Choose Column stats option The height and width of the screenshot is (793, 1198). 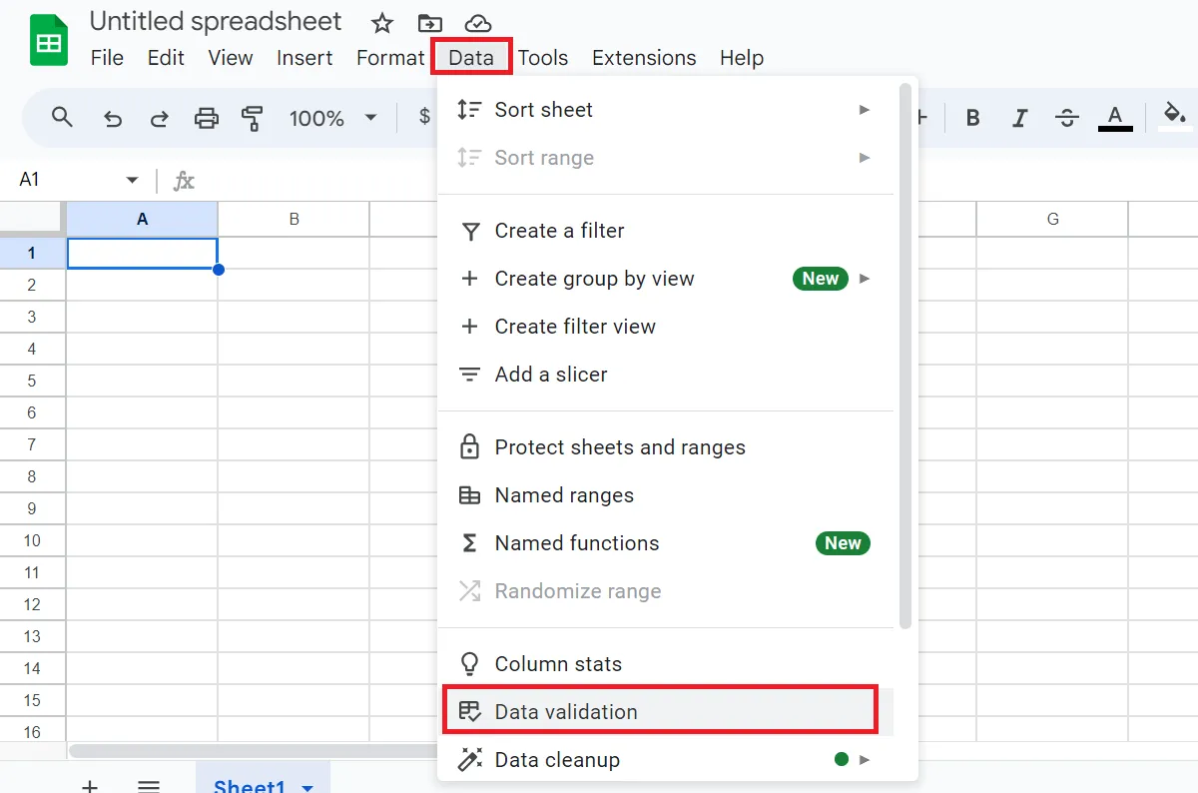point(666,664)
